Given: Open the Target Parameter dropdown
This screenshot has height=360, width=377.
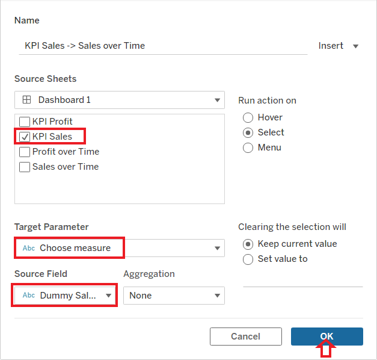Looking at the screenshot, I should (120, 248).
